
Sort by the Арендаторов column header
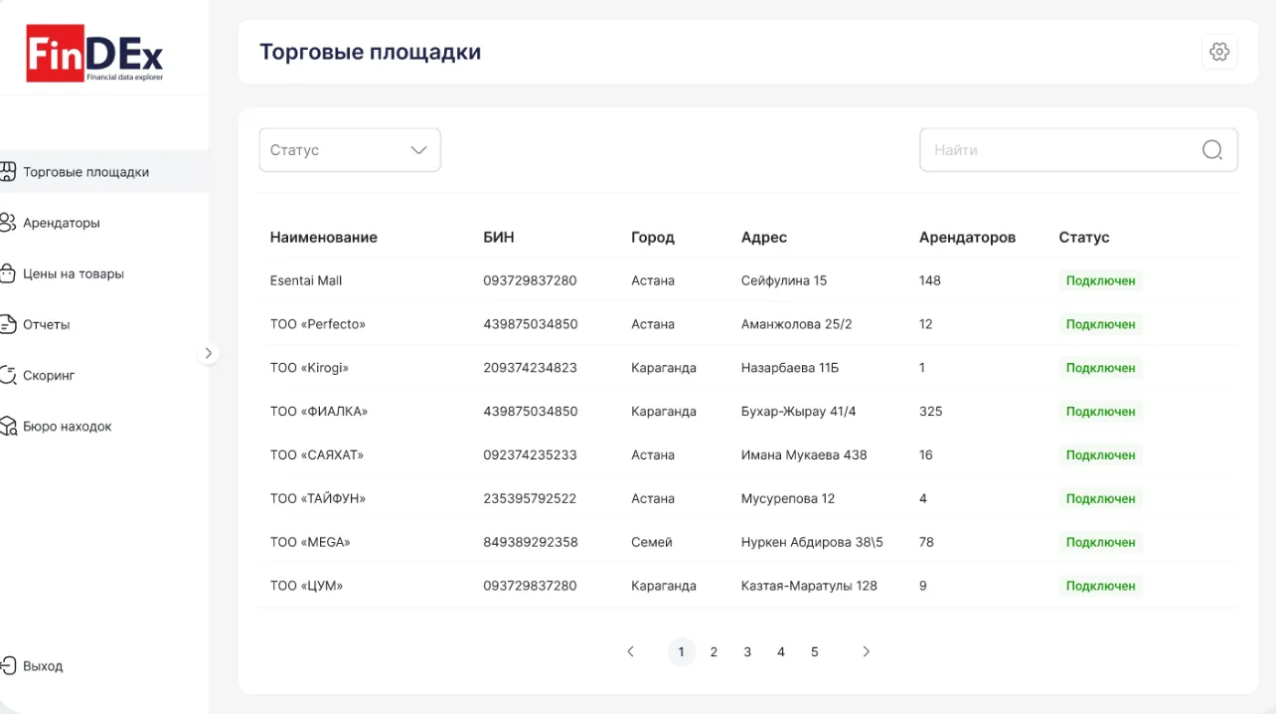967,238
